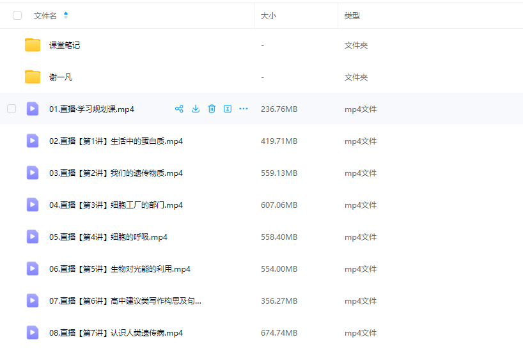Screen dimensions: 523x351
Task: Toggle the select-all checkbox in the header
Action: pyautogui.click(x=17, y=15)
